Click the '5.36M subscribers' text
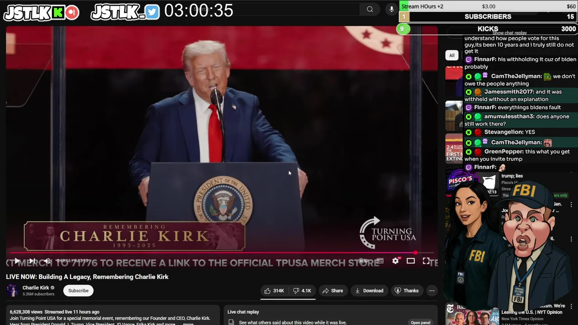The image size is (578, 325). [38, 294]
